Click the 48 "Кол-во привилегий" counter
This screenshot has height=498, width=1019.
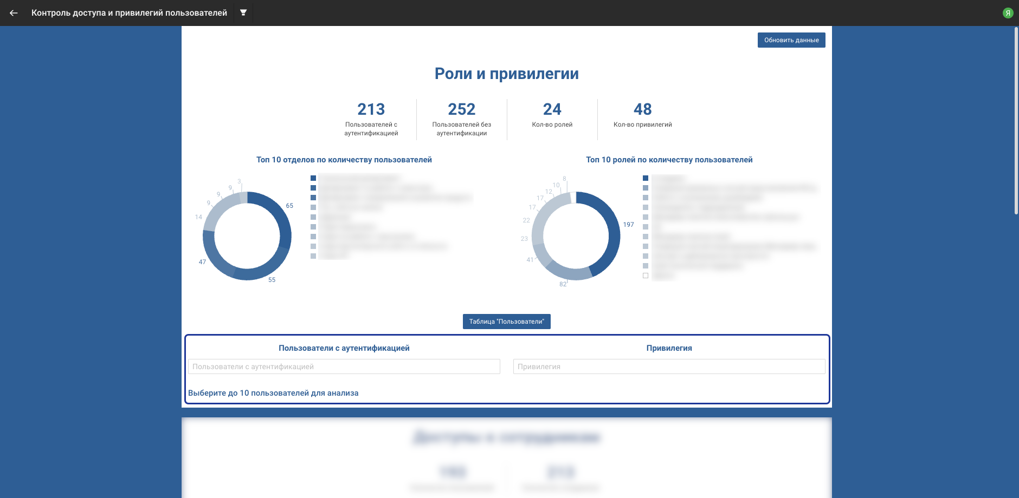(x=642, y=110)
